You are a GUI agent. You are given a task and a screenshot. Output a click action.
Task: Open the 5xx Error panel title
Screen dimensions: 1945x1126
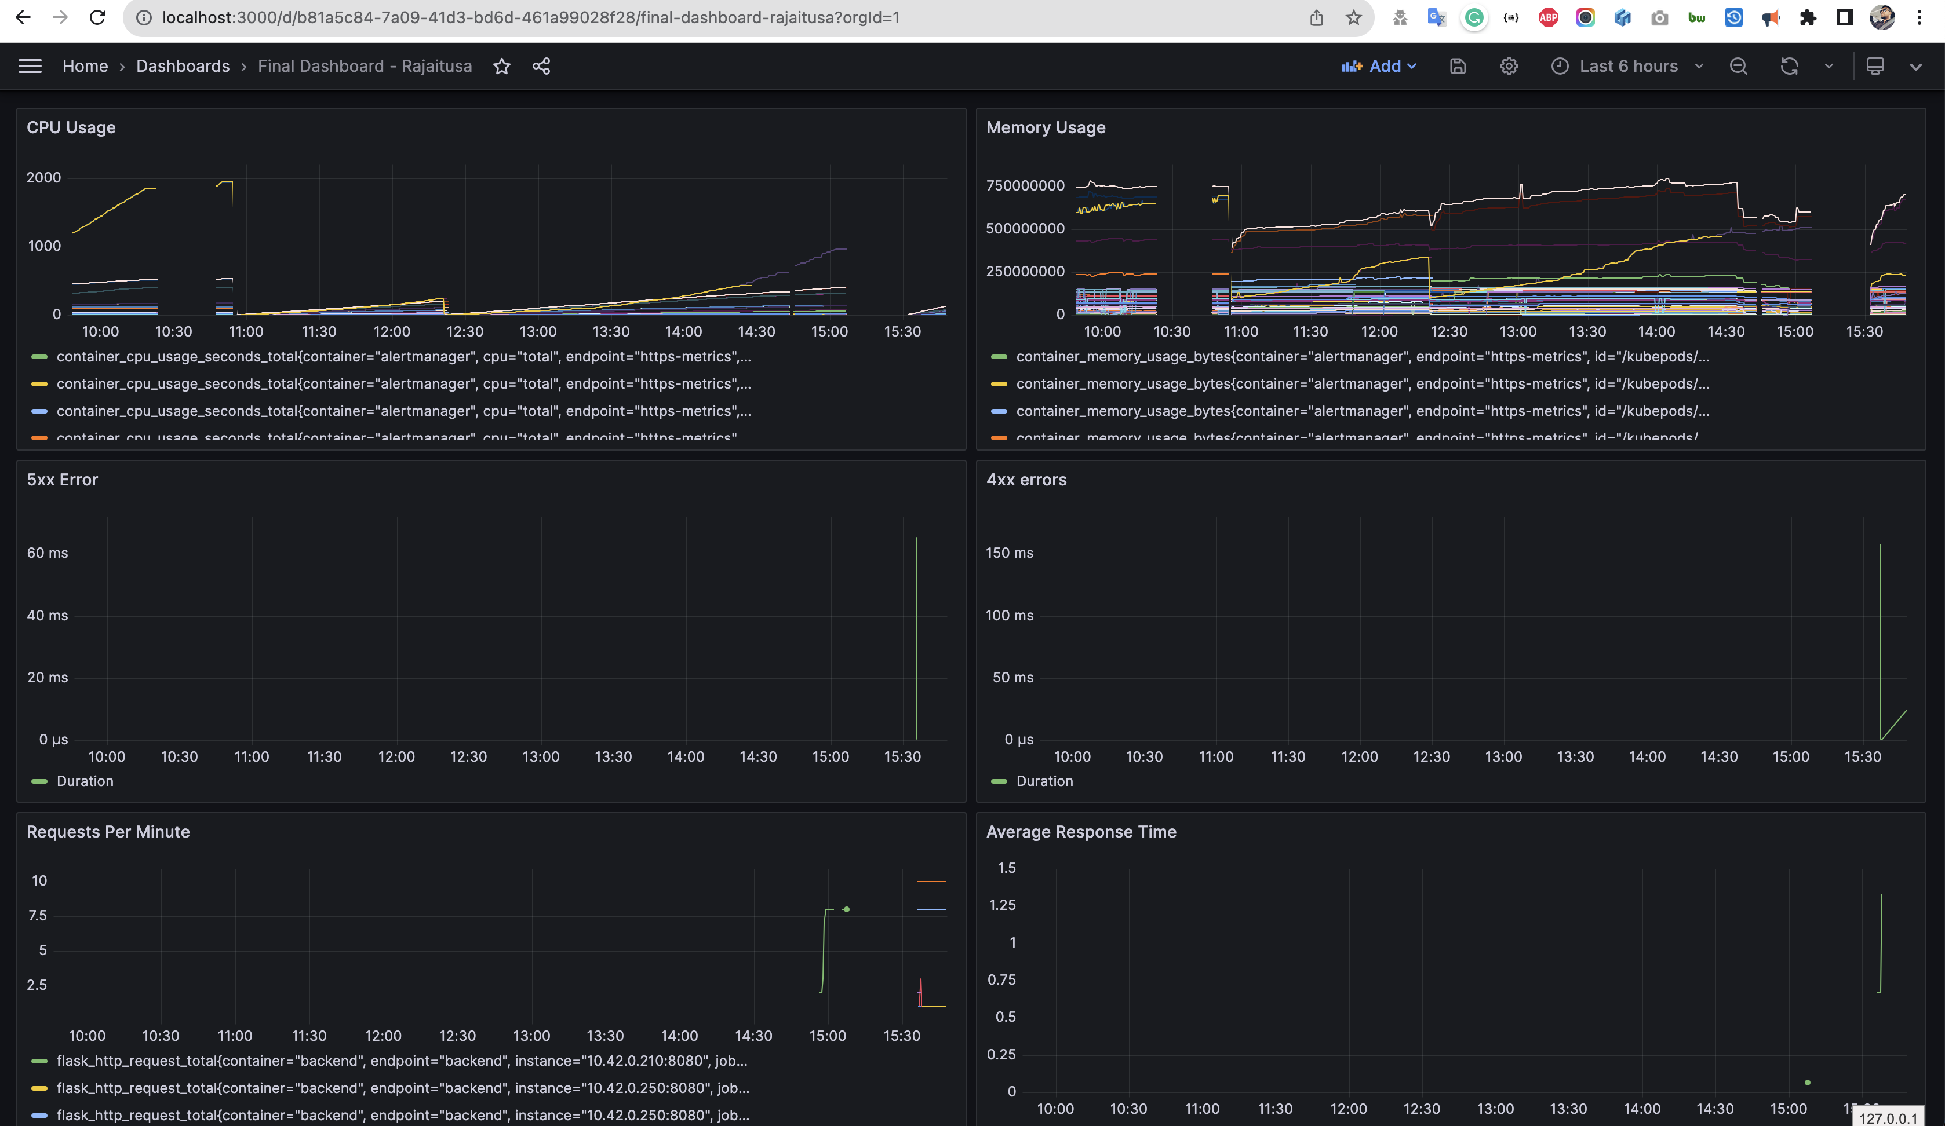[x=63, y=480]
